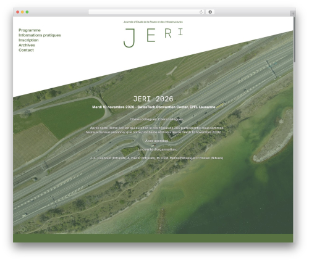The image size is (309, 261).
Task: Click the download icon next to address bar
Action: (x=210, y=12)
